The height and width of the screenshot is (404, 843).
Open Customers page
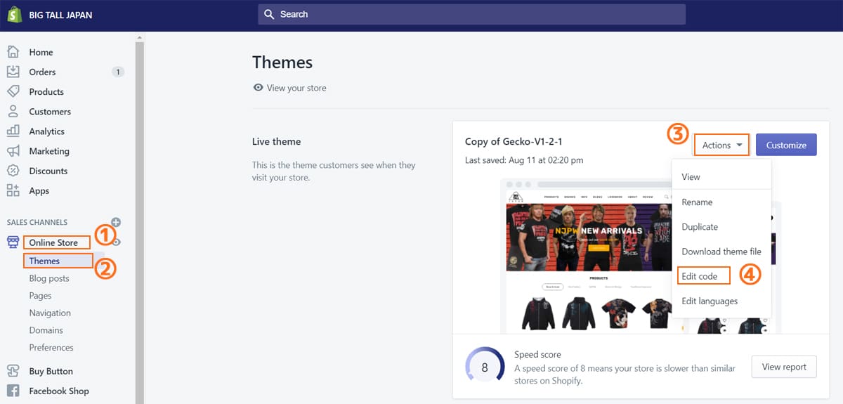click(50, 111)
